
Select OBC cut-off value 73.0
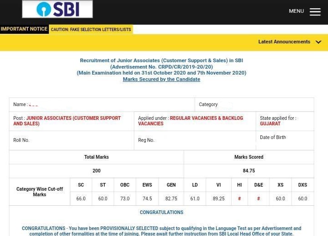coord(125,198)
